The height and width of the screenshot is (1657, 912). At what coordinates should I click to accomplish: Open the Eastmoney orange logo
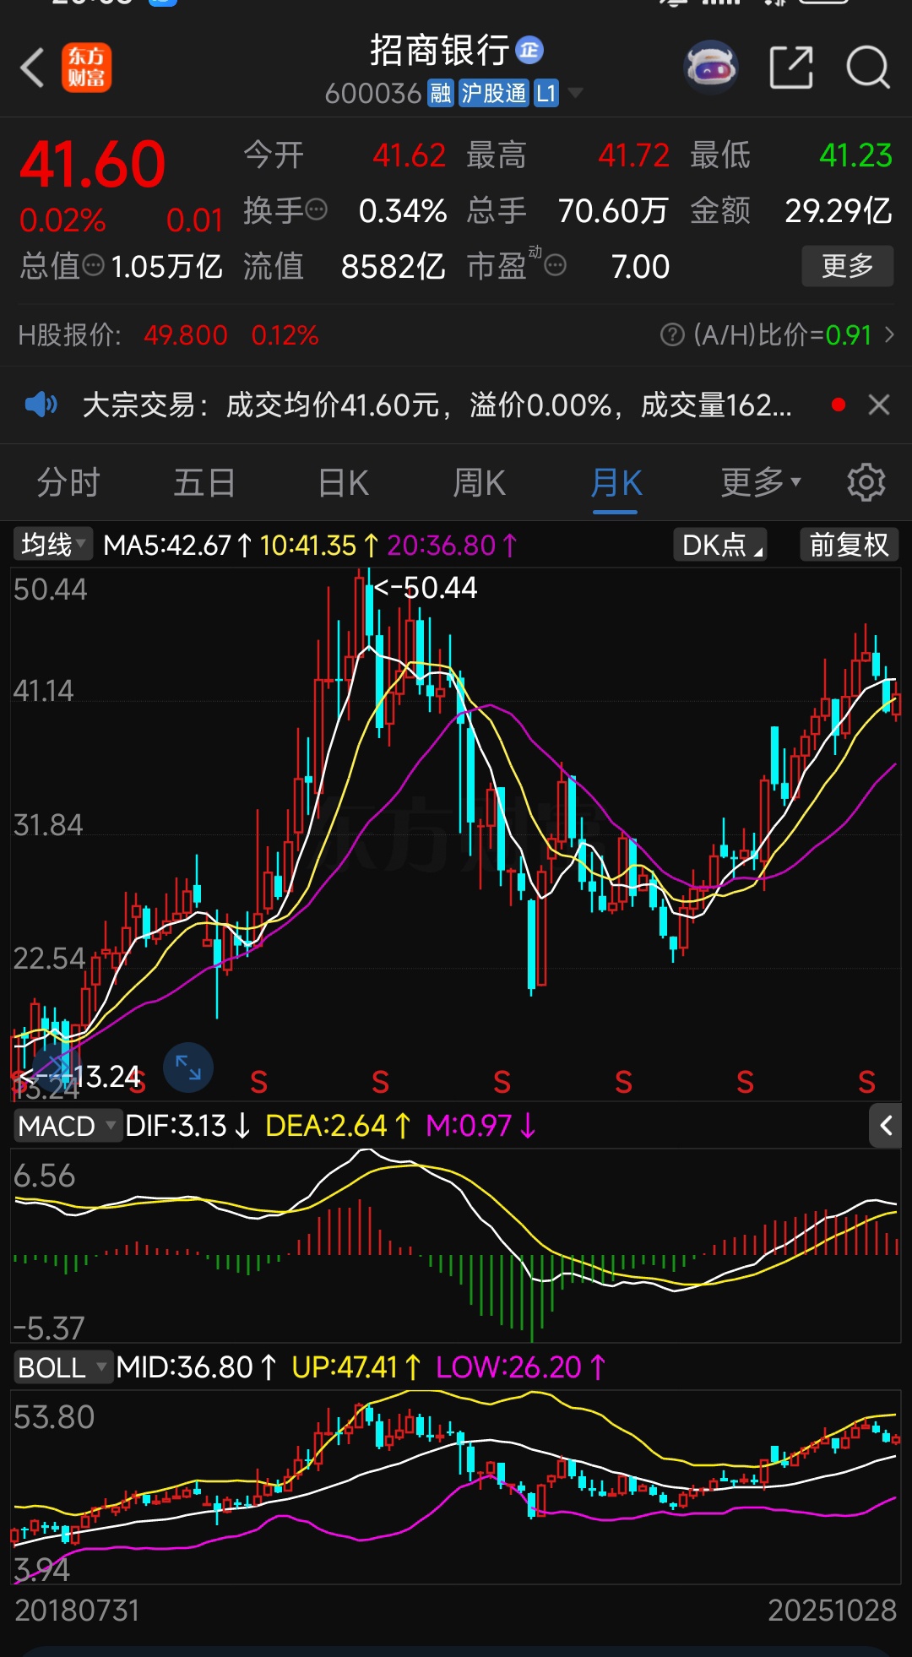86,68
